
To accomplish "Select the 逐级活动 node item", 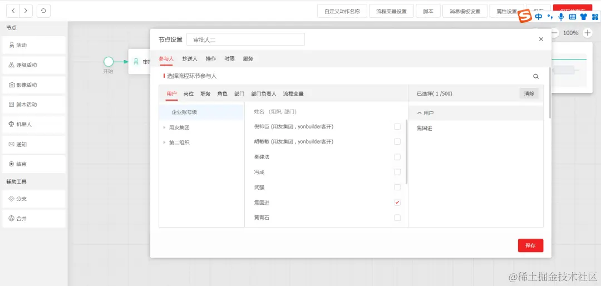I will (34, 65).
